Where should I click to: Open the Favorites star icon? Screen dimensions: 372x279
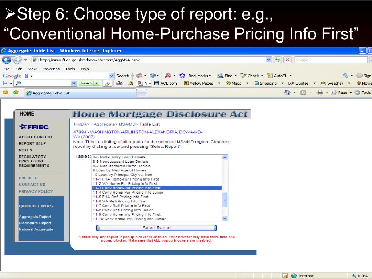(x=5, y=92)
